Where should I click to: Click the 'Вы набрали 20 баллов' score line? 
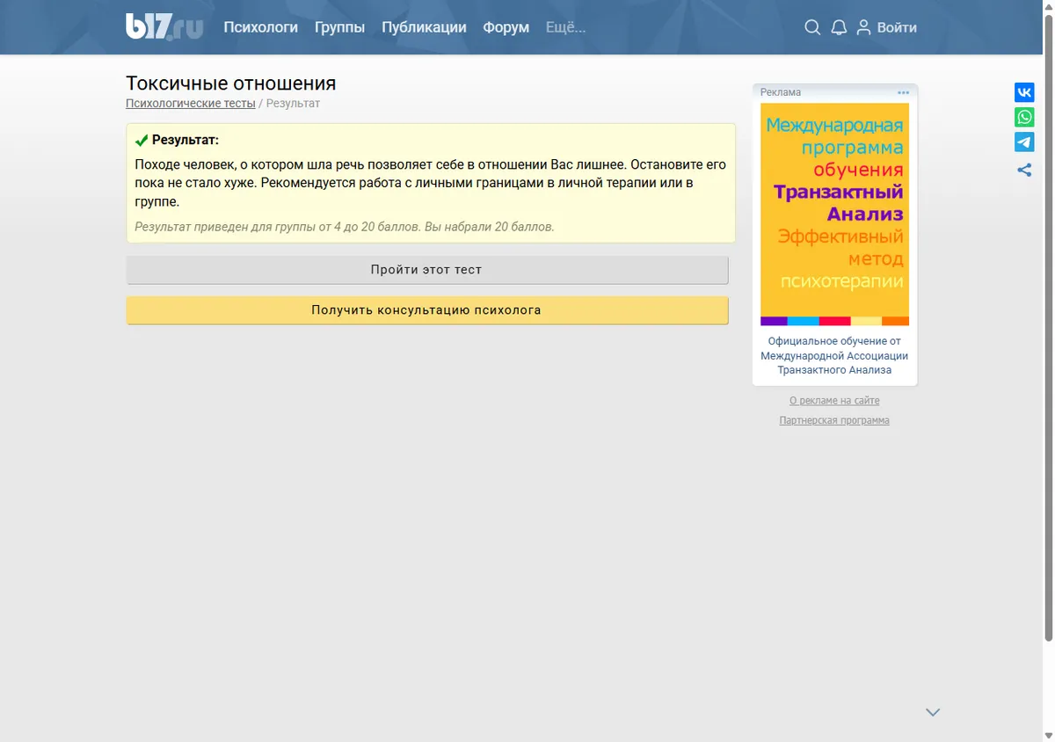click(x=490, y=227)
